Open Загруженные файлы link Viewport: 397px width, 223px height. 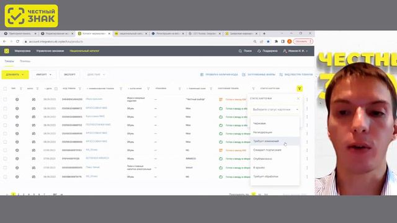(x=259, y=74)
